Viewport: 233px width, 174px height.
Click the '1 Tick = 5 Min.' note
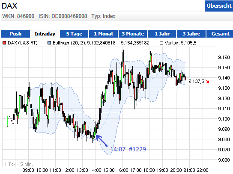[19, 164]
